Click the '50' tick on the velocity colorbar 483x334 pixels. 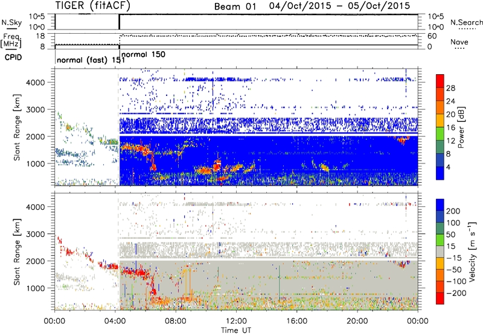pos(450,235)
